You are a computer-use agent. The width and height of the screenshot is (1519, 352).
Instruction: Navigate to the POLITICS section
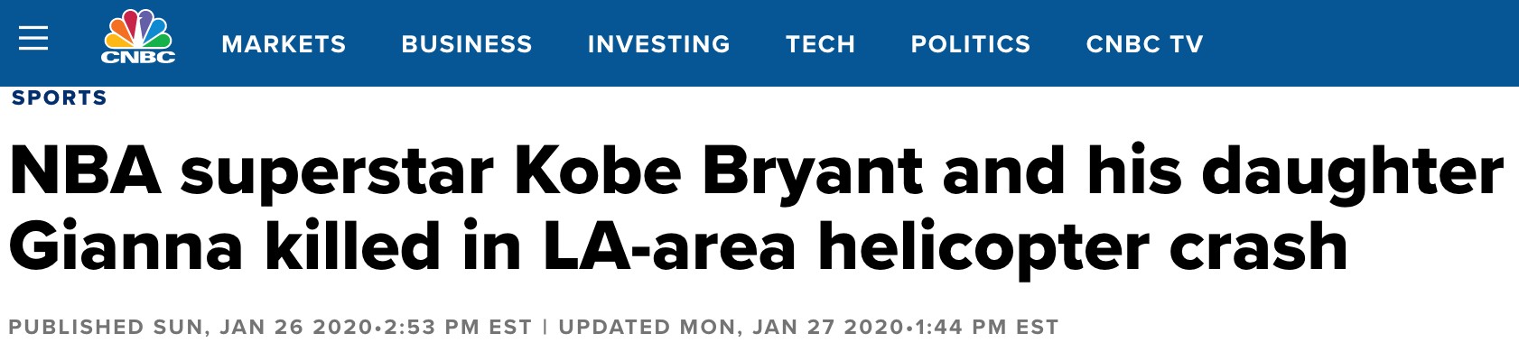[971, 44]
